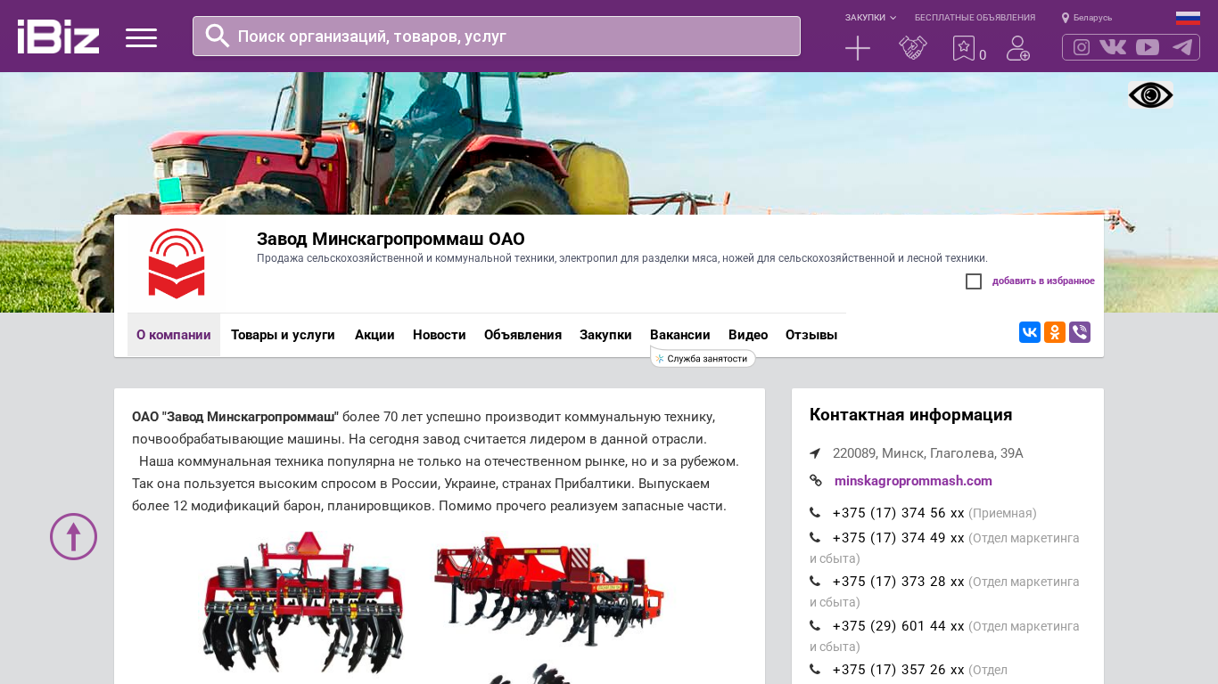
Task: Click the user registration icon
Action: click(1018, 48)
